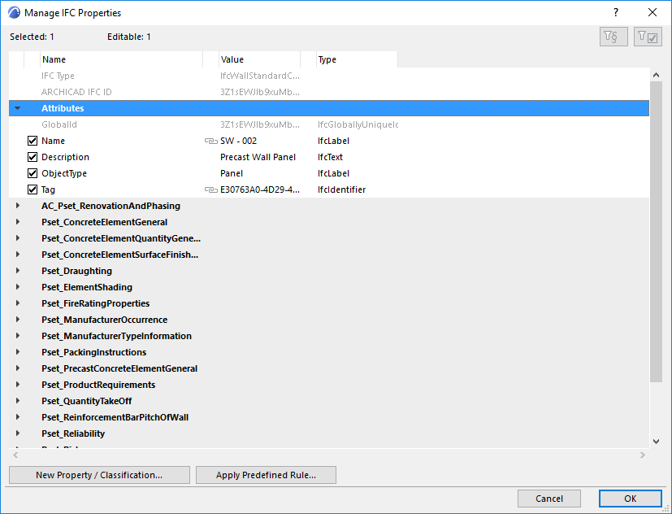Click Apply Predefined Rule
Viewport: 672px width, 514px height.
pyautogui.click(x=266, y=475)
